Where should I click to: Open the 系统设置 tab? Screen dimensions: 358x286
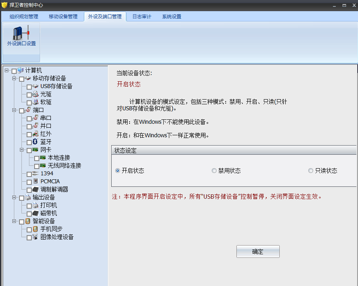(x=172, y=17)
